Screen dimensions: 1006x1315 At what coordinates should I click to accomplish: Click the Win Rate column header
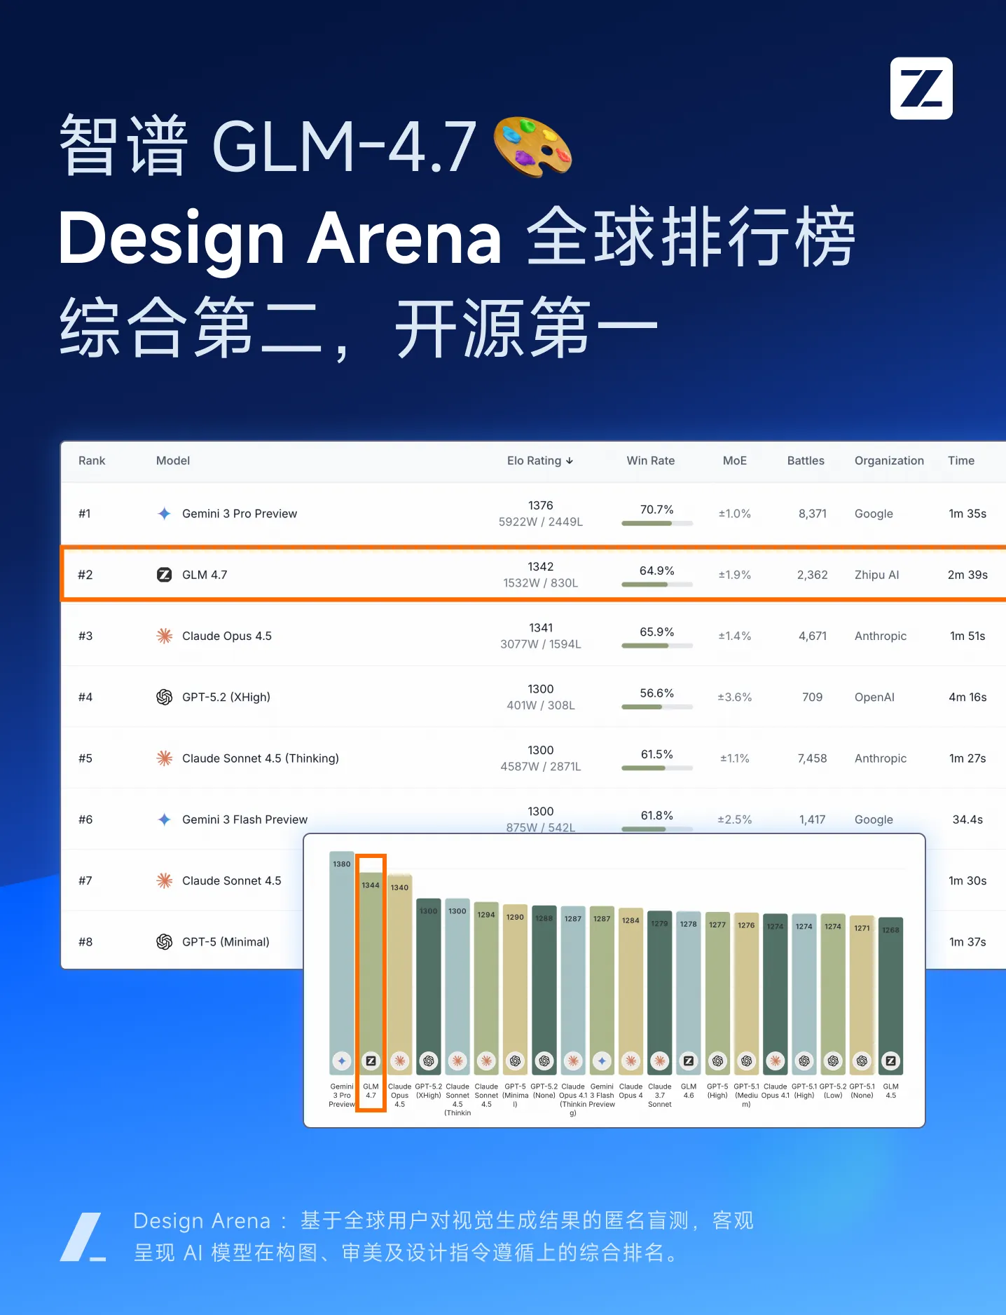[x=651, y=461]
